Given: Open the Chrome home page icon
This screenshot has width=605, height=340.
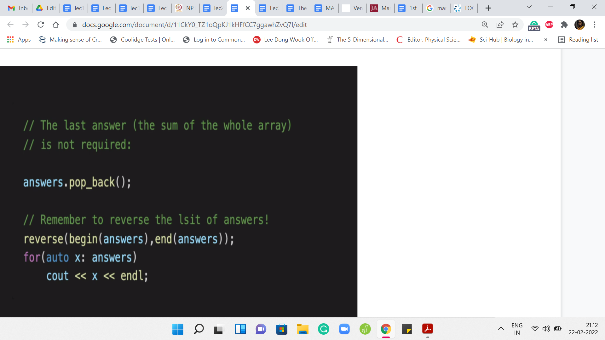Looking at the screenshot, I should coord(56,25).
